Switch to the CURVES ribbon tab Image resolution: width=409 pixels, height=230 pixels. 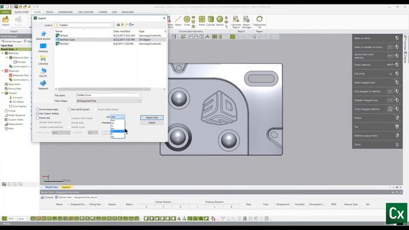click(102, 12)
